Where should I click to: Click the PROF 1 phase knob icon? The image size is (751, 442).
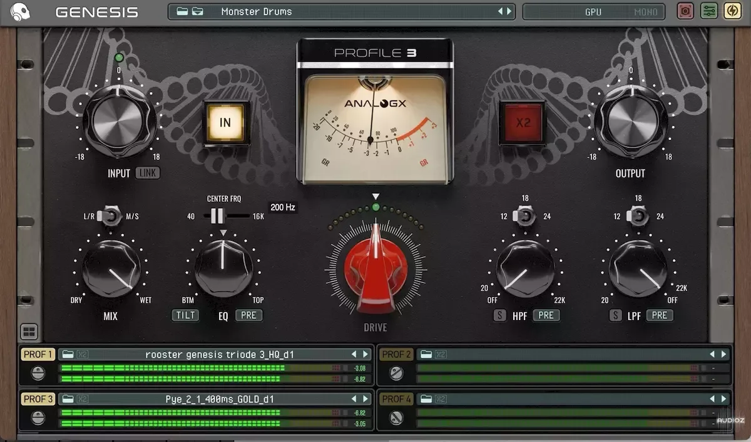pos(38,373)
